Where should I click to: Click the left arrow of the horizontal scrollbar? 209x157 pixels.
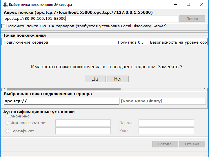coord(4,89)
